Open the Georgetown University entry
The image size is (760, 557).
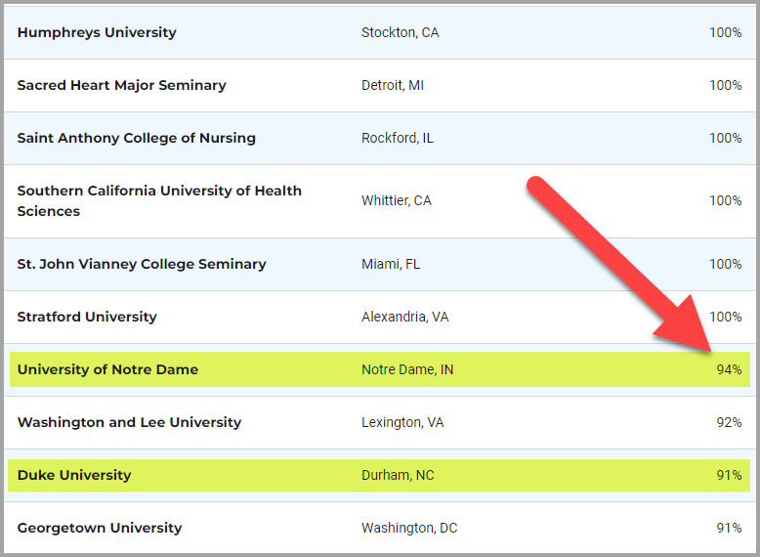[x=100, y=528]
